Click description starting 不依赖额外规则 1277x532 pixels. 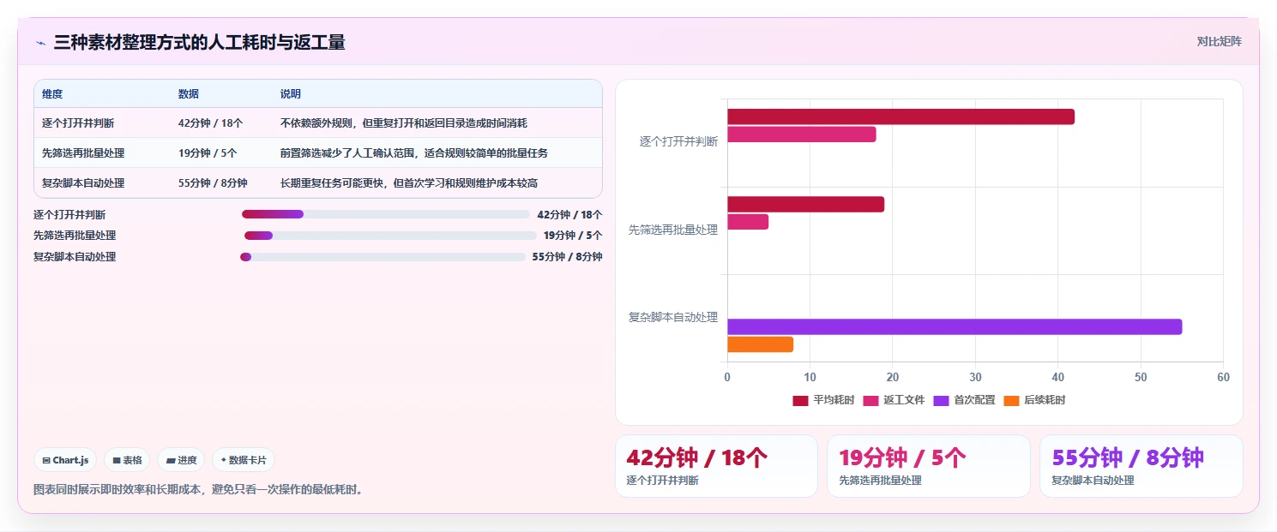tap(404, 123)
